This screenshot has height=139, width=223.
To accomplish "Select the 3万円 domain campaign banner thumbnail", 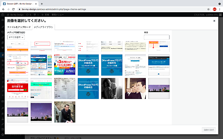I will [65, 65].
